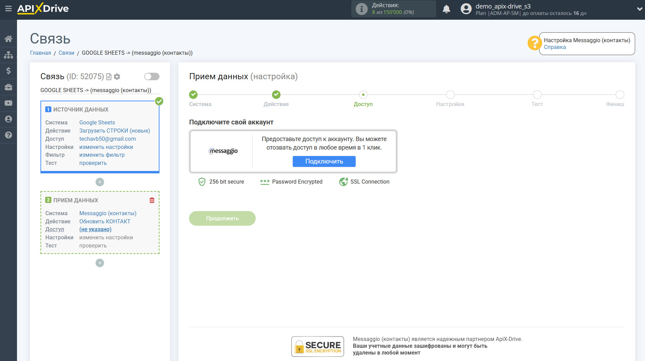Open the (не указано) access link

(95, 229)
